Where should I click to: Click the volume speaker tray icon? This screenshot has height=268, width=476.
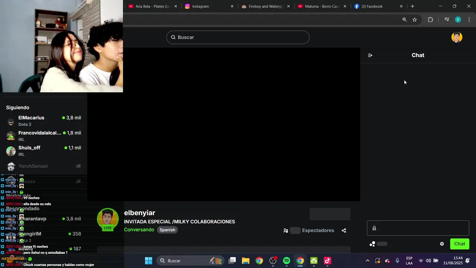point(428,261)
